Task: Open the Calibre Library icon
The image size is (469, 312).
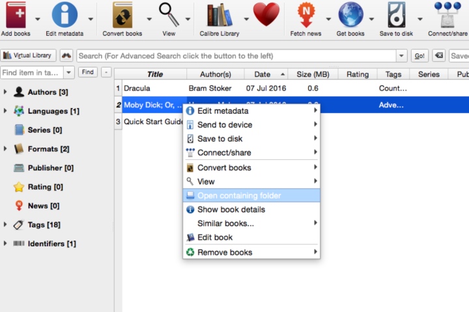Action: click(220, 15)
